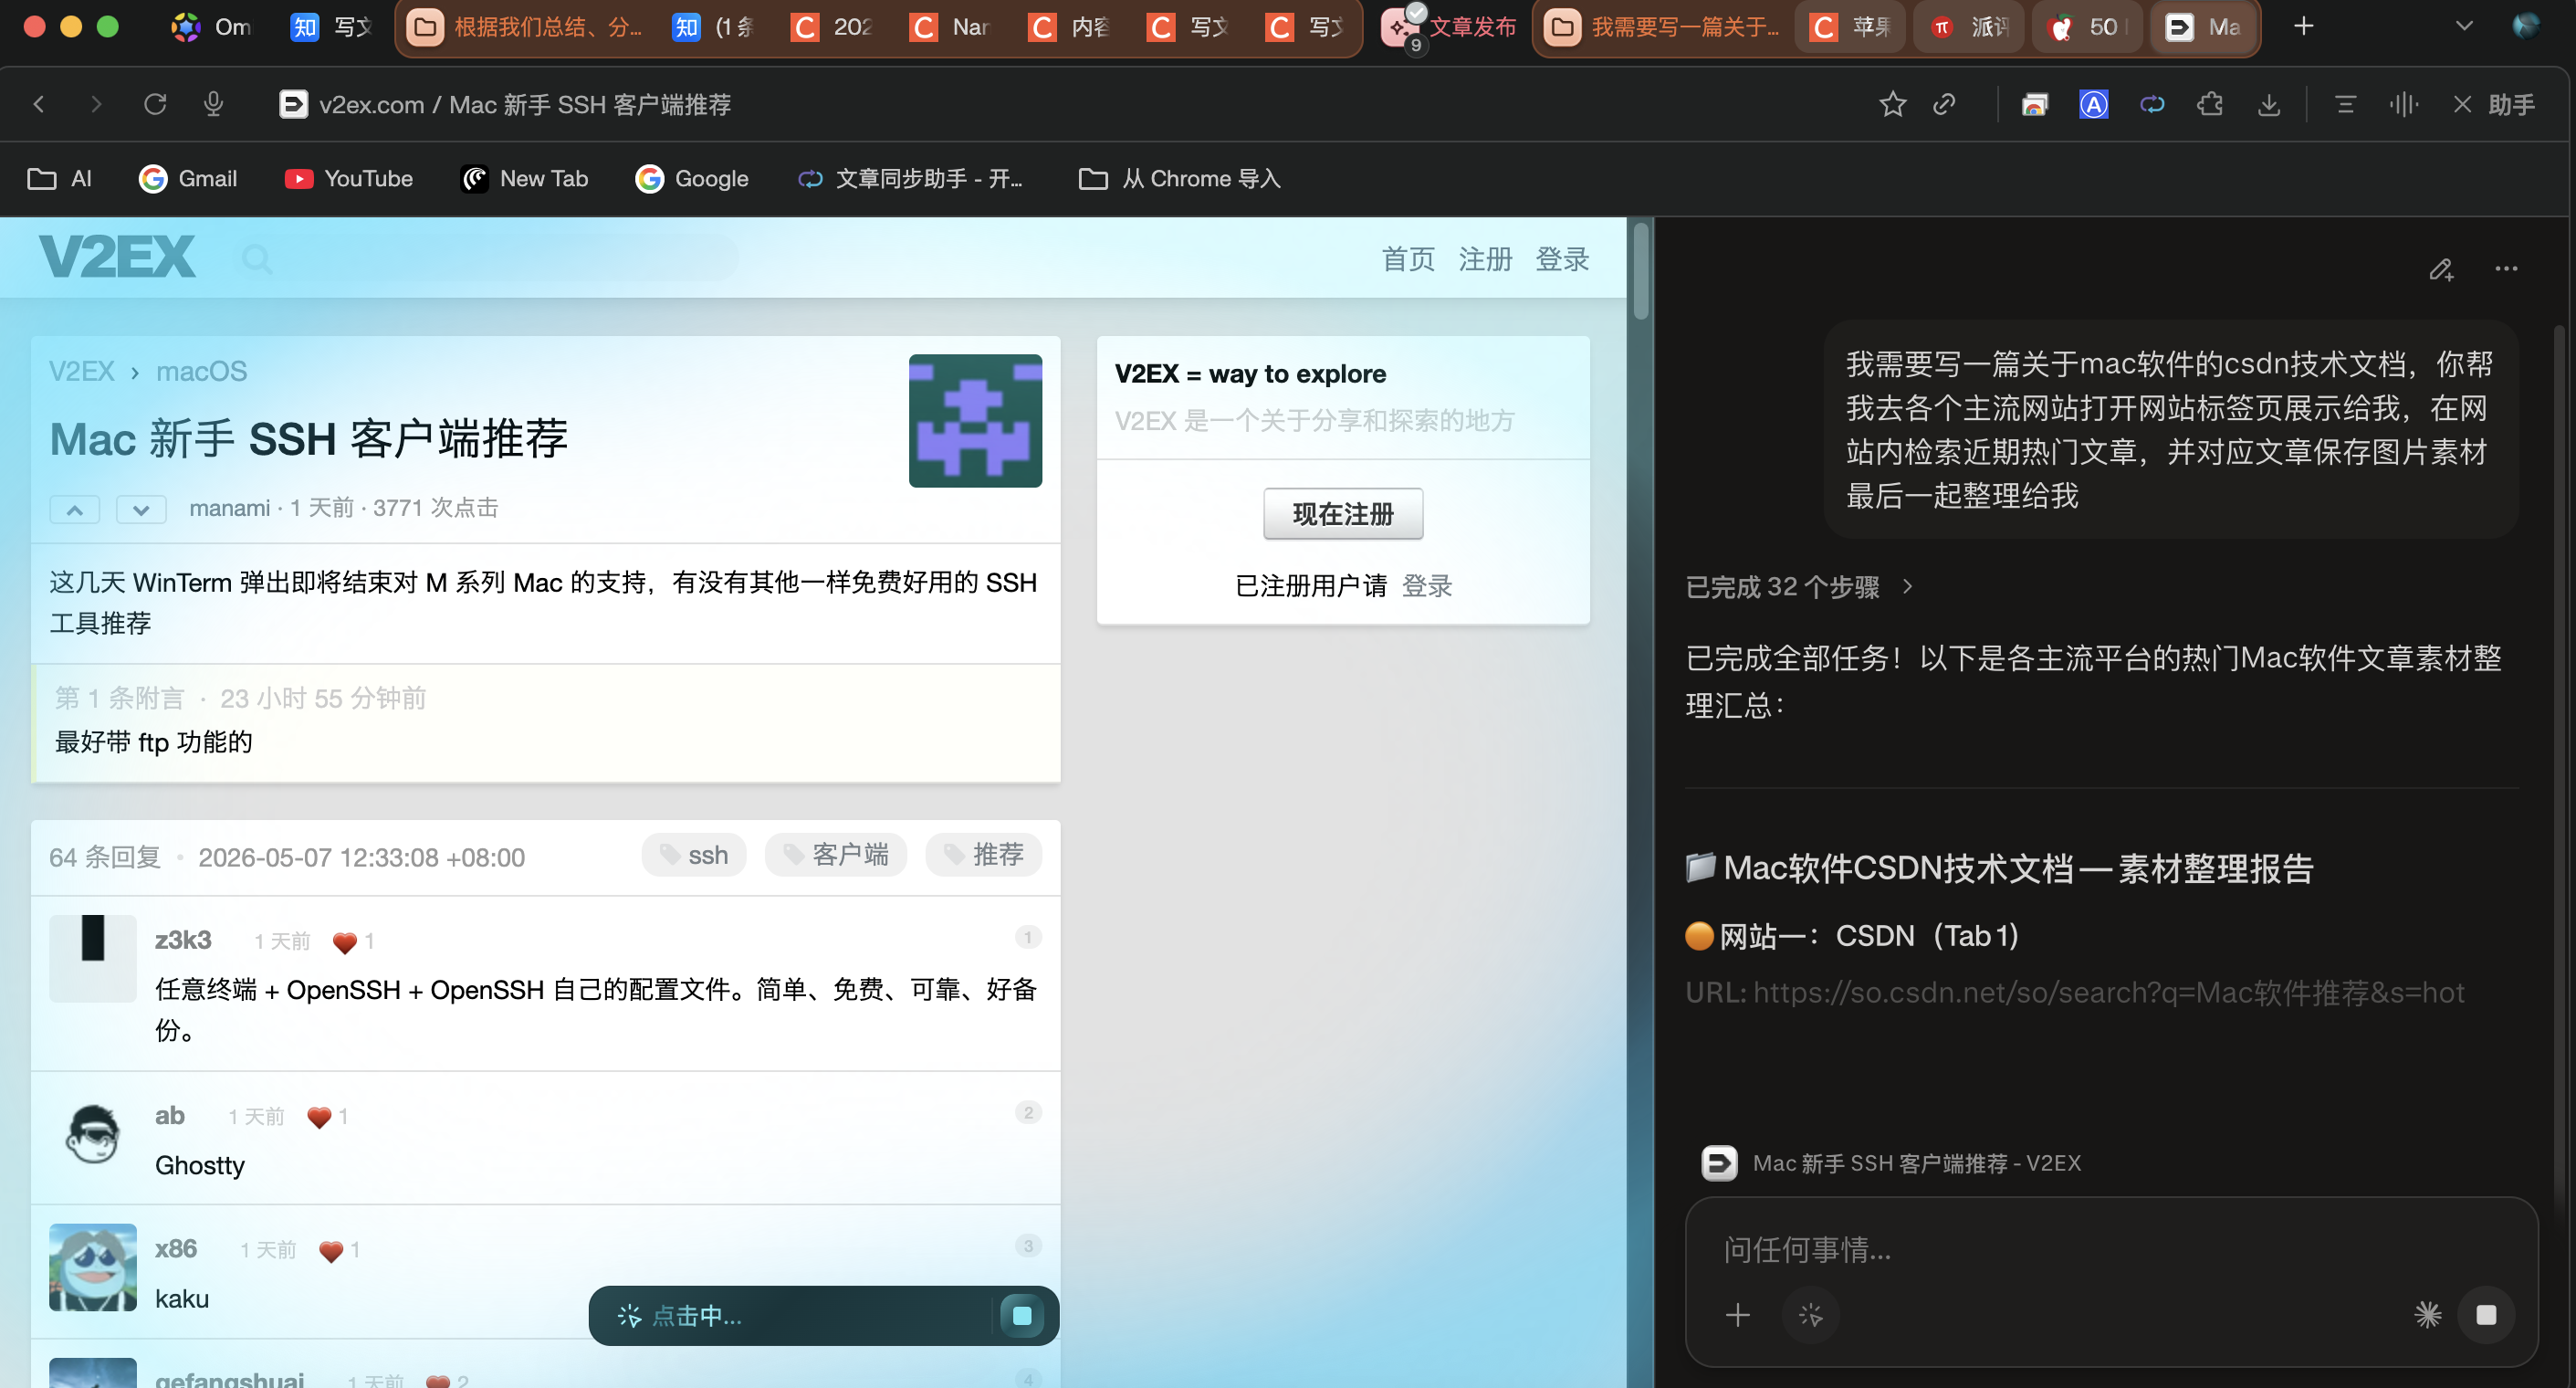2576x1388 pixels.
Task: Open the Google bookmark
Action: (x=692, y=178)
